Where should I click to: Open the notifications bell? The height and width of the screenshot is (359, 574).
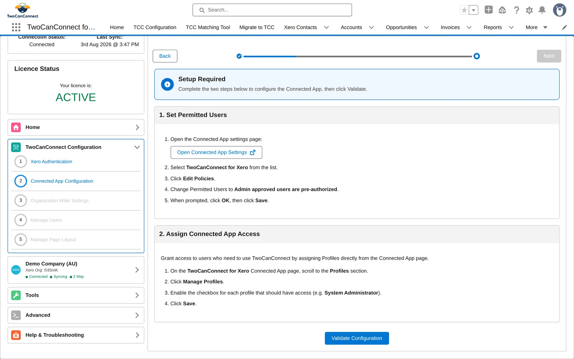pos(542,10)
